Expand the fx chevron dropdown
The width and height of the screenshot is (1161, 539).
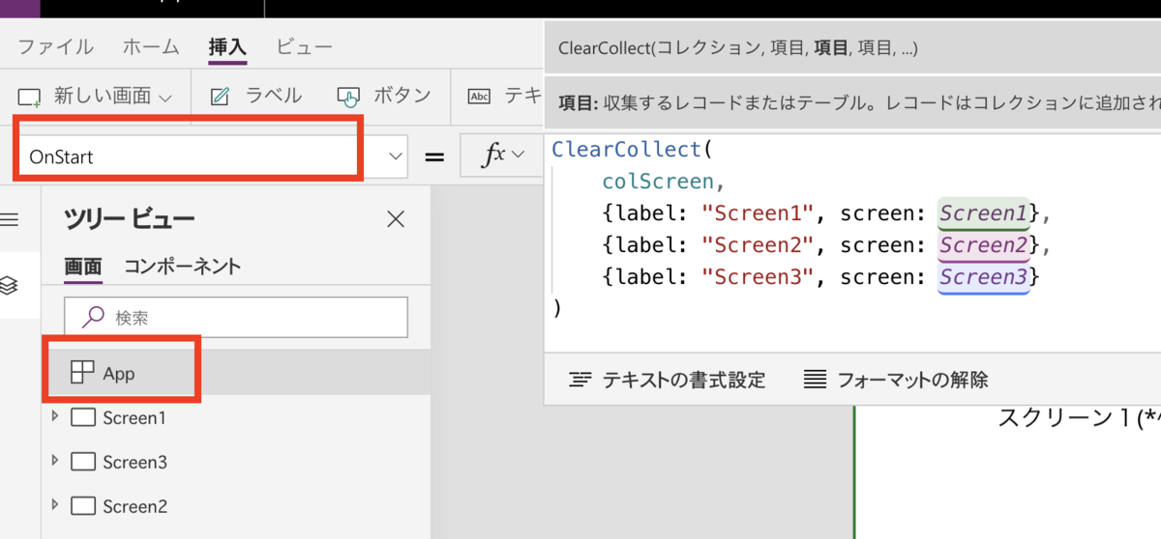click(x=518, y=155)
